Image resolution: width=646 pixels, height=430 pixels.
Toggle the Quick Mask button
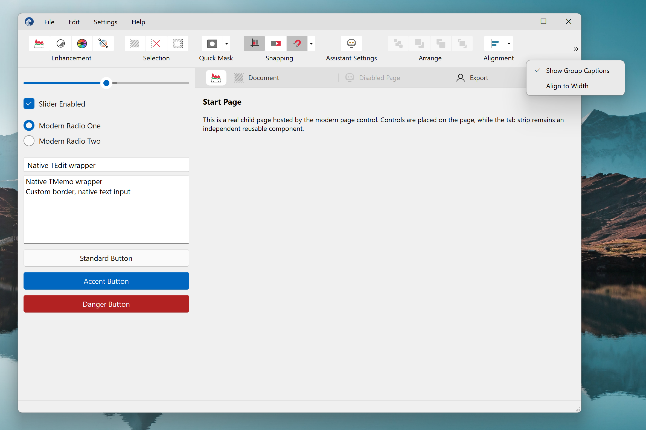click(x=212, y=43)
